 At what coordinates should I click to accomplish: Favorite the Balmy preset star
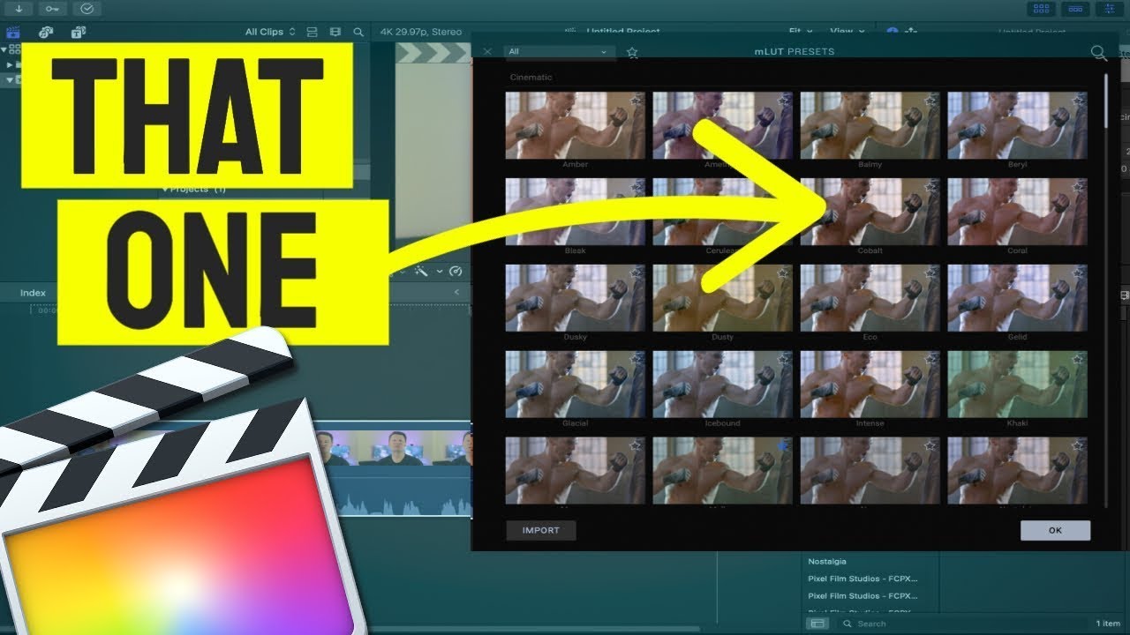(930, 101)
